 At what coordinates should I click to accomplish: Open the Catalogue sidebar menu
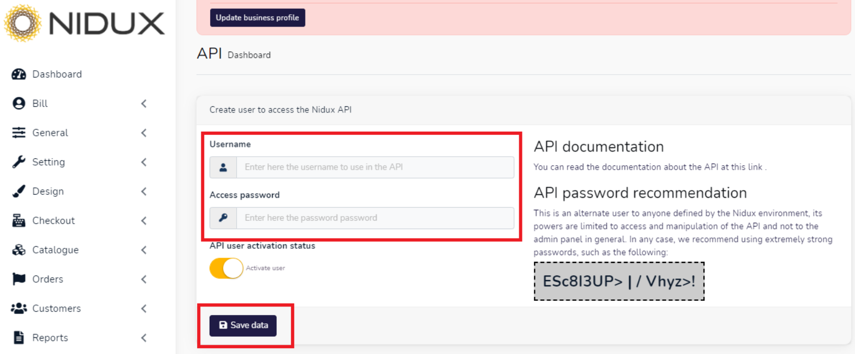[x=55, y=250]
